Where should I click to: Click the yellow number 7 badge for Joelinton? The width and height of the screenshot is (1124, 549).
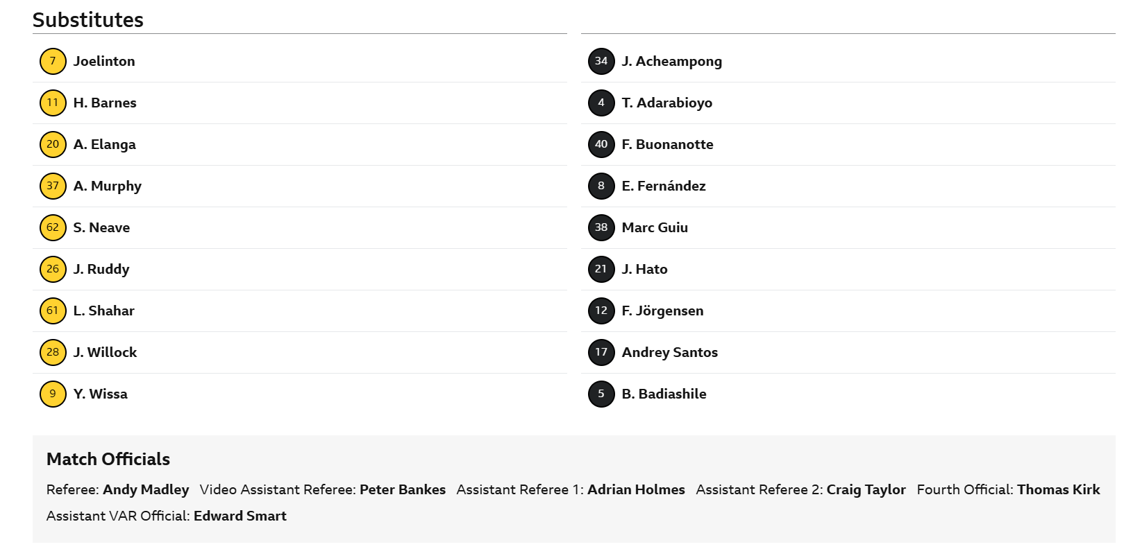tap(53, 61)
